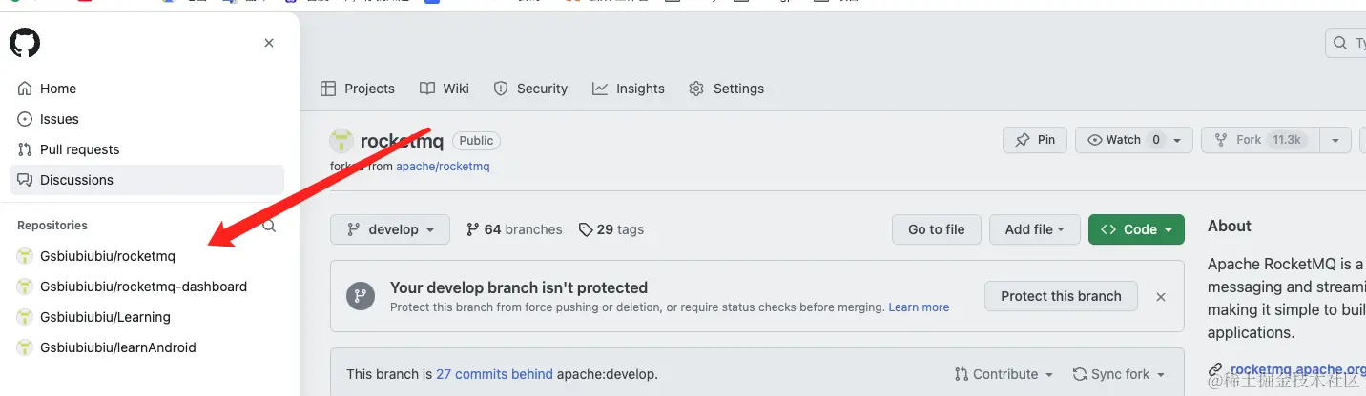Open Issues from the sidebar
Screen dimensions: 1366x396
(58, 119)
